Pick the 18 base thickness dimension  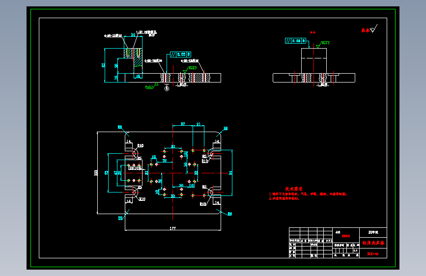[116, 78]
